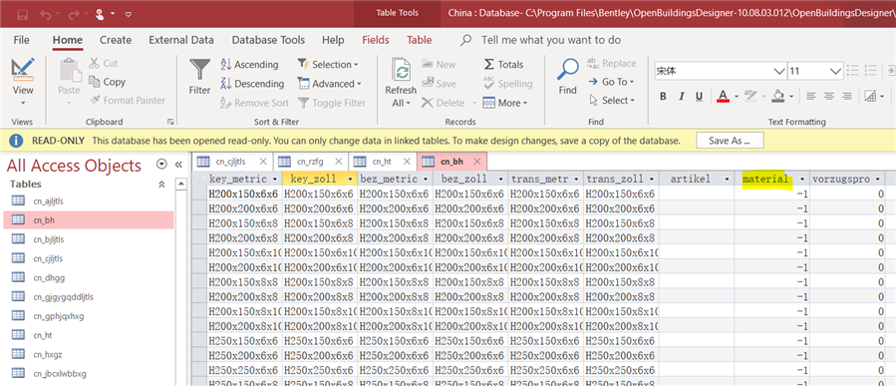Viewport: 896px width, 386px height.
Task: Click Cut in the Clipboard group
Action: coord(104,64)
